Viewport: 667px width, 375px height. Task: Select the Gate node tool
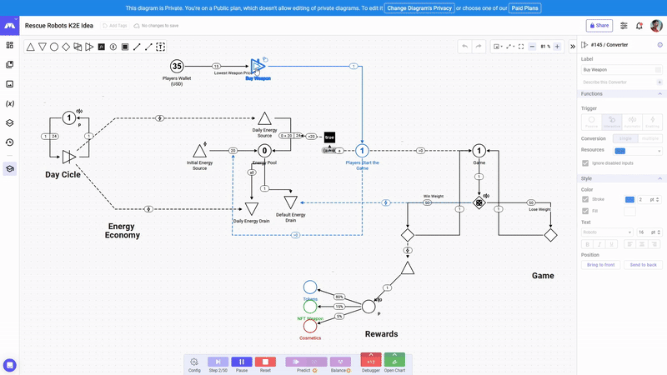(66, 47)
